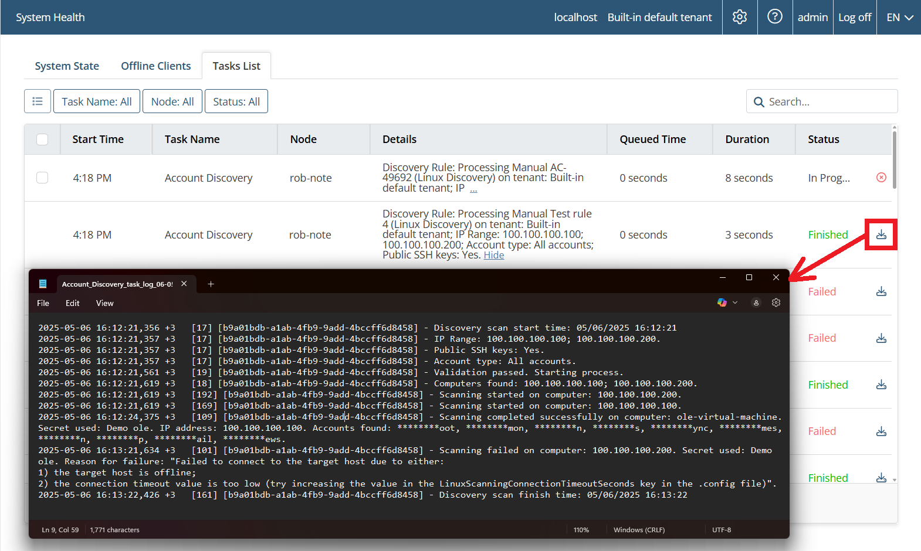Open Copilot icon in Notepad
This screenshot has height=551, width=921.
pos(722,302)
